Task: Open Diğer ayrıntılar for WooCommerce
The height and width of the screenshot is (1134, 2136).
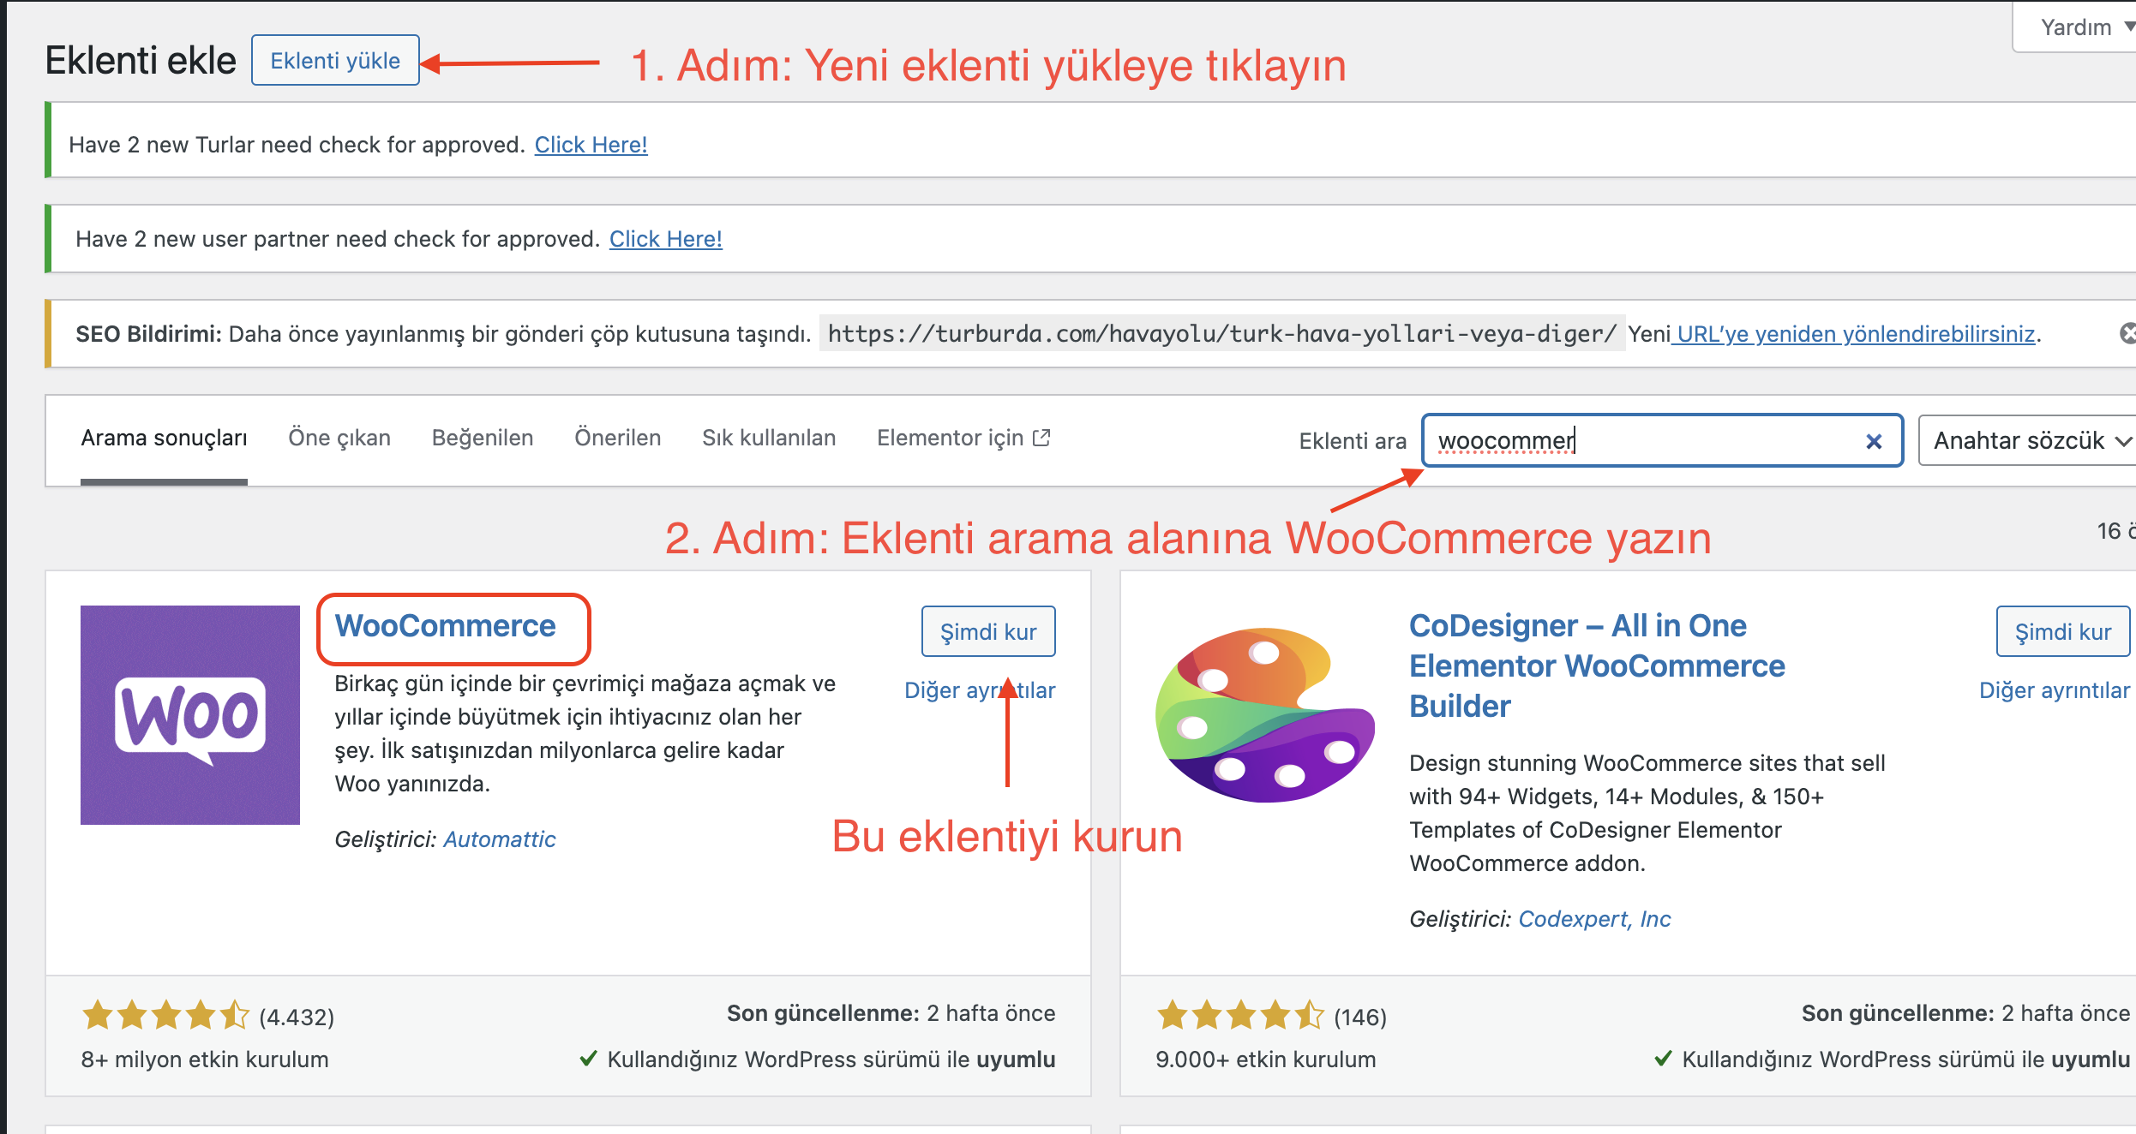Action: (x=980, y=690)
